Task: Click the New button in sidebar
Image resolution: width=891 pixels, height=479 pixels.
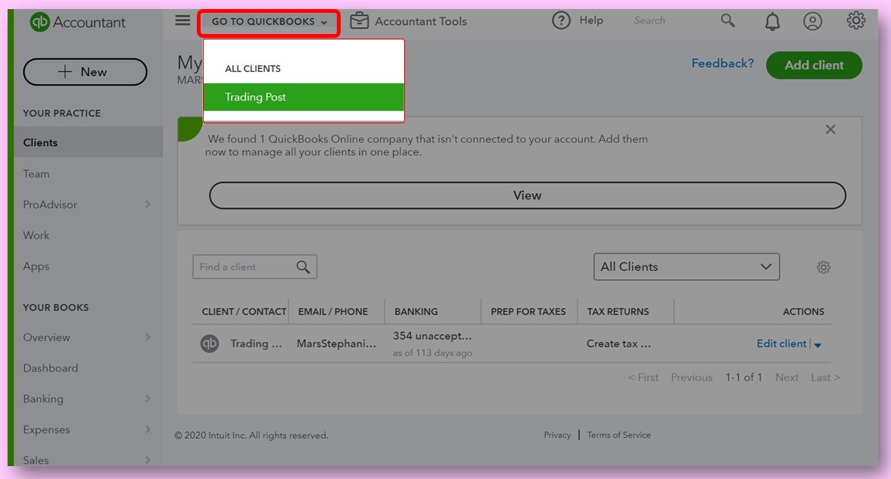Action: (86, 72)
